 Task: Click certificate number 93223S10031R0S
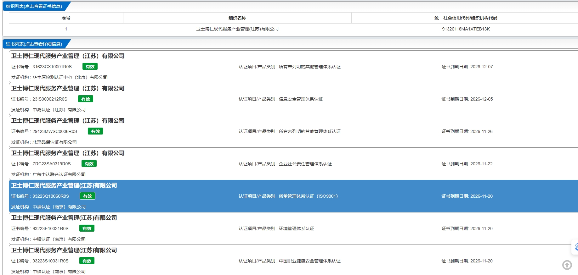(50, 261)
